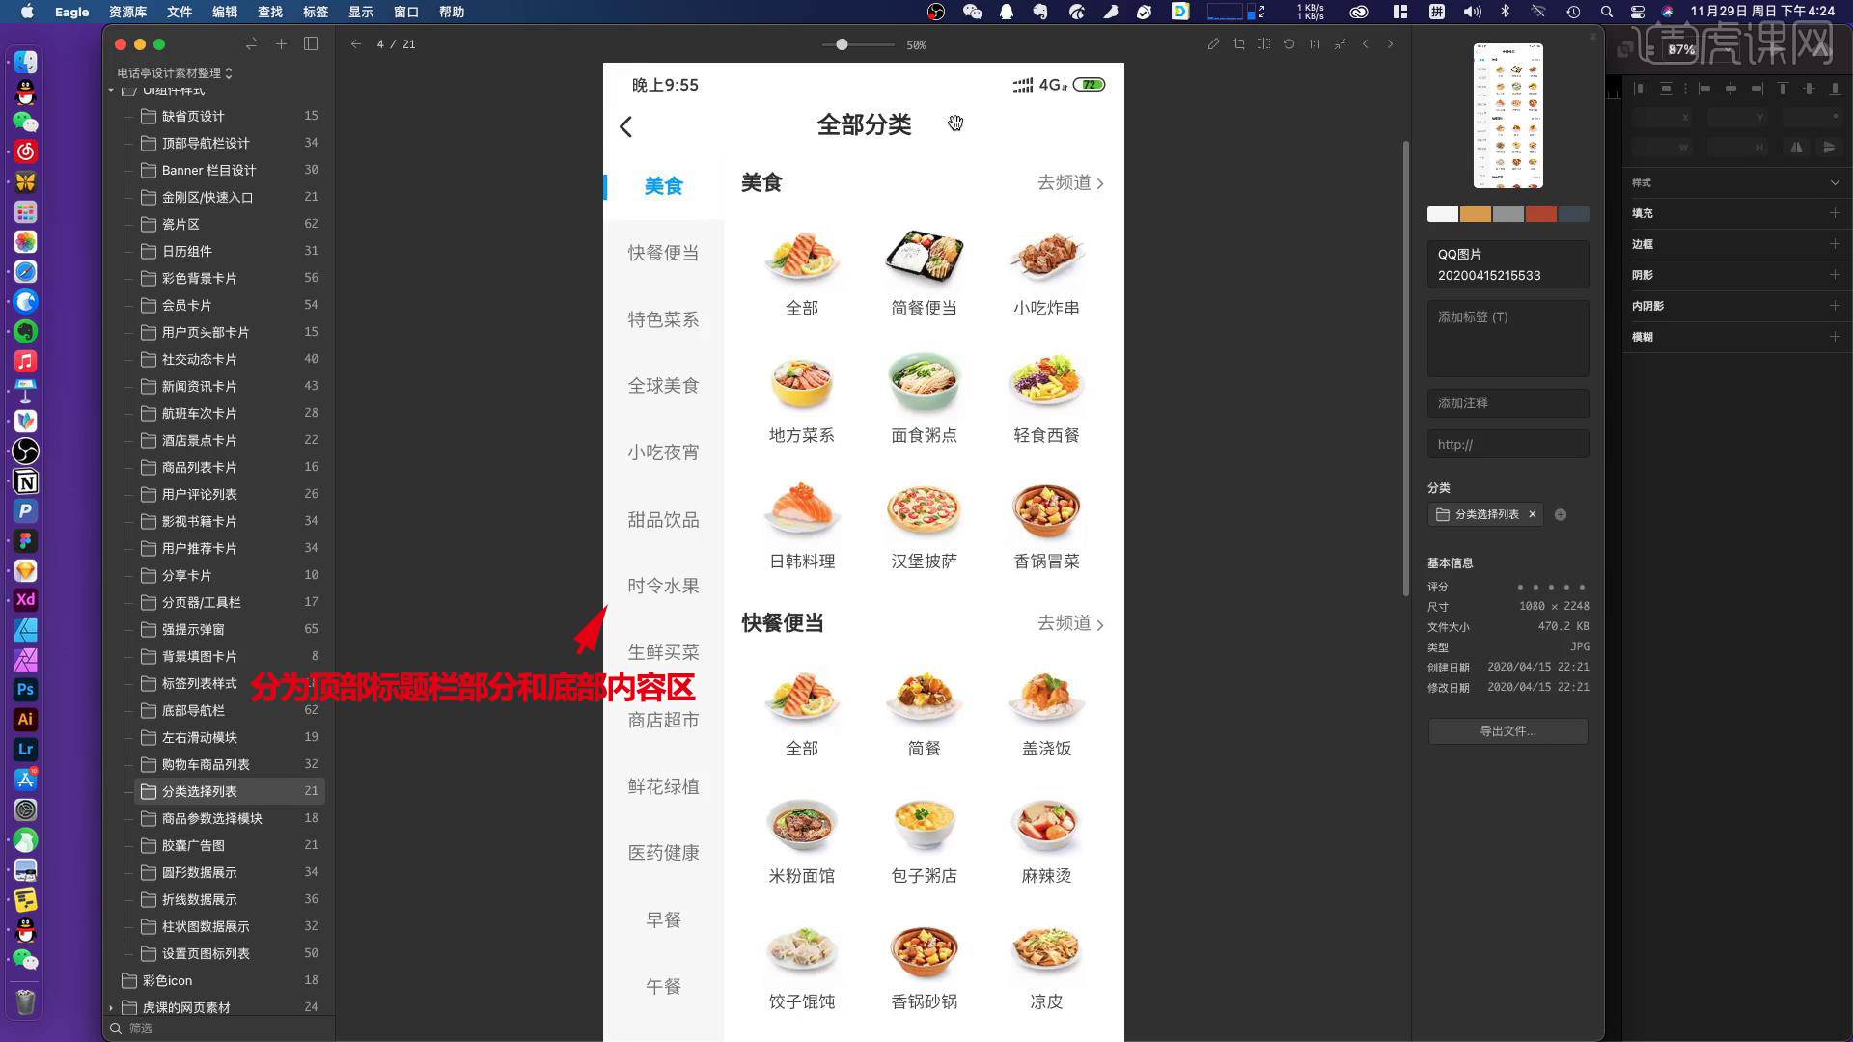Click the zoom slider handle at 50%

click(x=842, y=44)
